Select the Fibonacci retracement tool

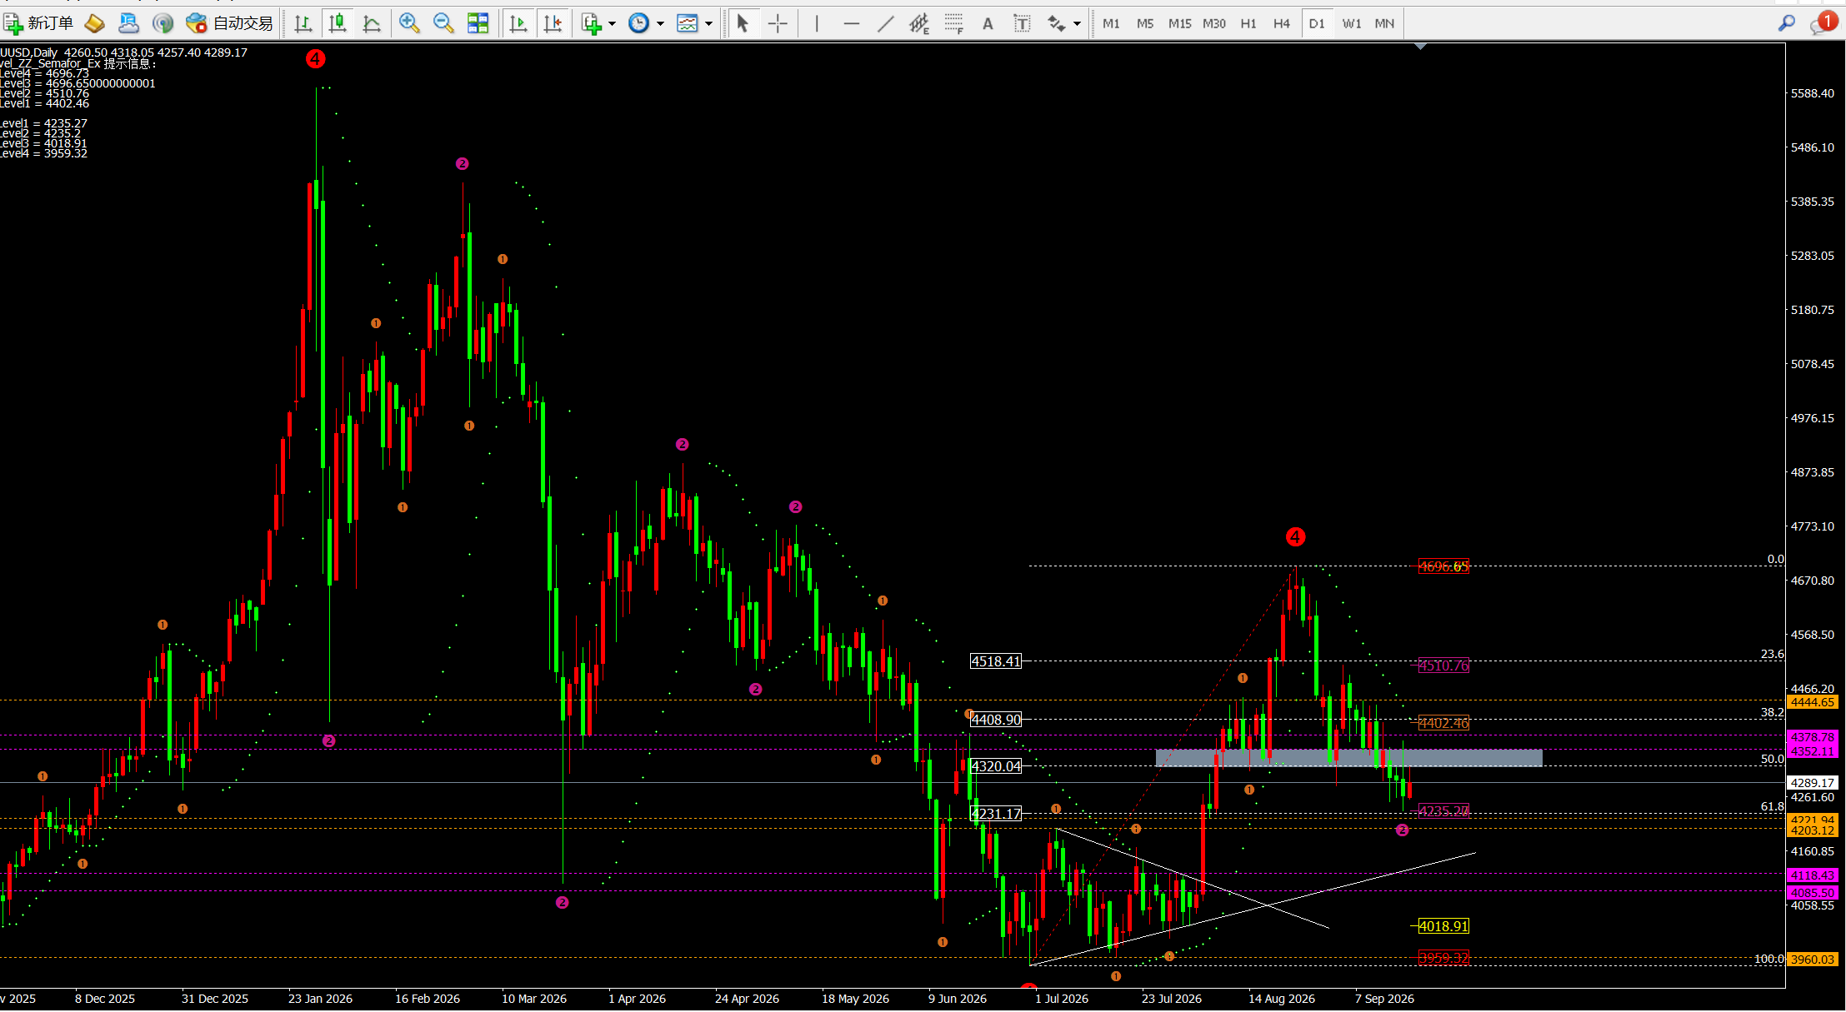click(953, 23)
